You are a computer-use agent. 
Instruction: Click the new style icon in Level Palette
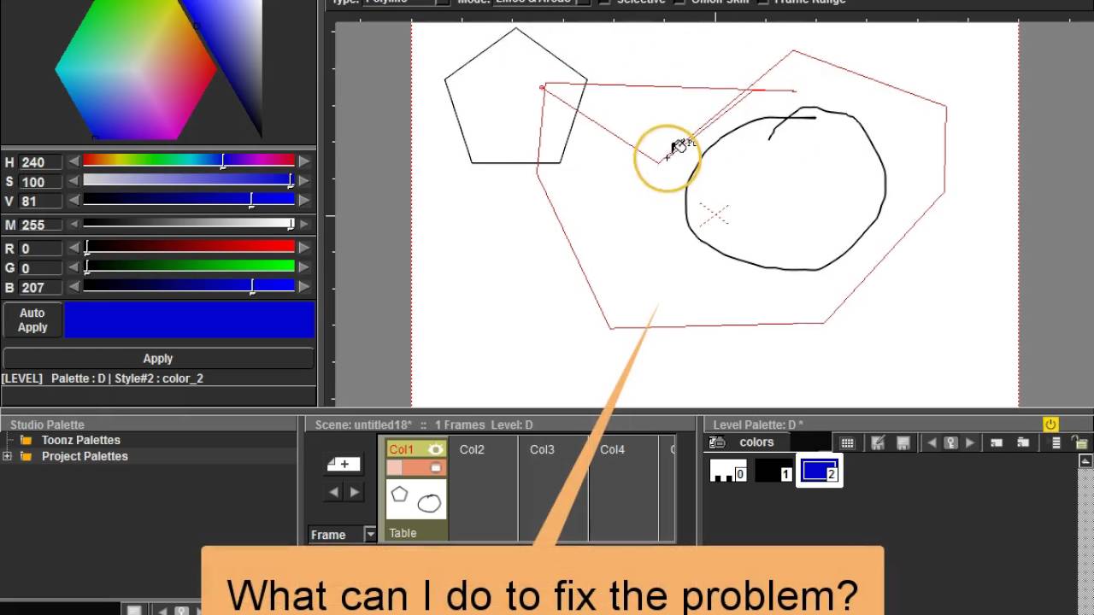[x=997, y=442]
